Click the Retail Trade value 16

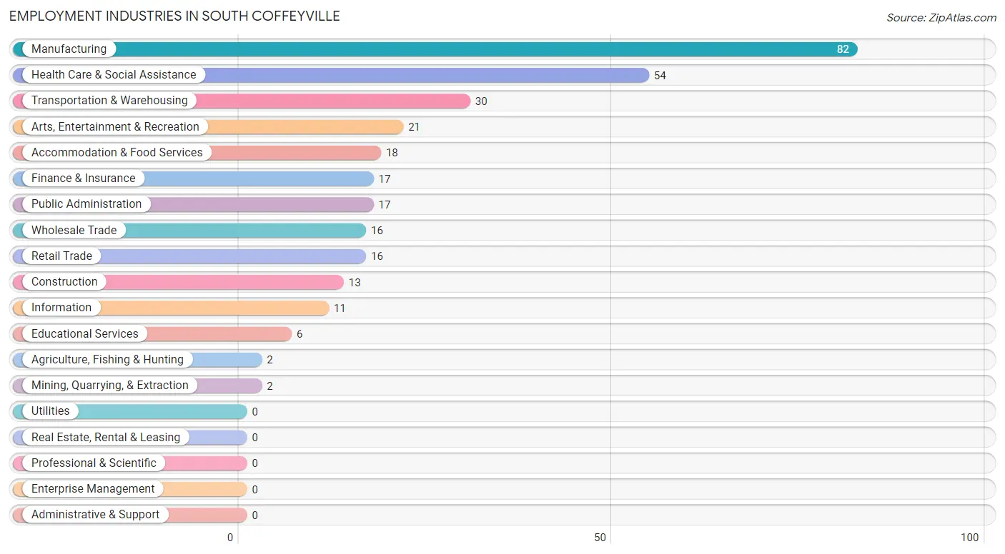[x=377, y=256]
